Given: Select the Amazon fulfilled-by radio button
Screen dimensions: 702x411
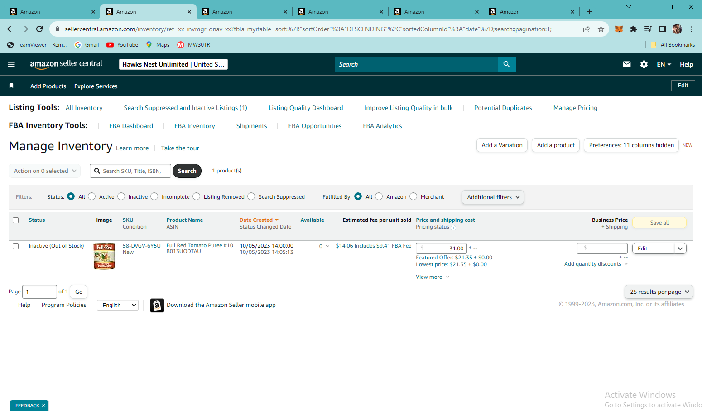Looking at the screenshot, I should tap(379, 196).
